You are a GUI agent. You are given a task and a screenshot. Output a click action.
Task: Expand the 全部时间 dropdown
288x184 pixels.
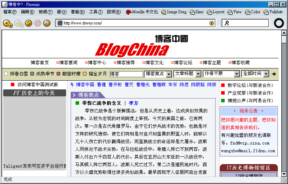pyautogui.click(x=266, y=74)
